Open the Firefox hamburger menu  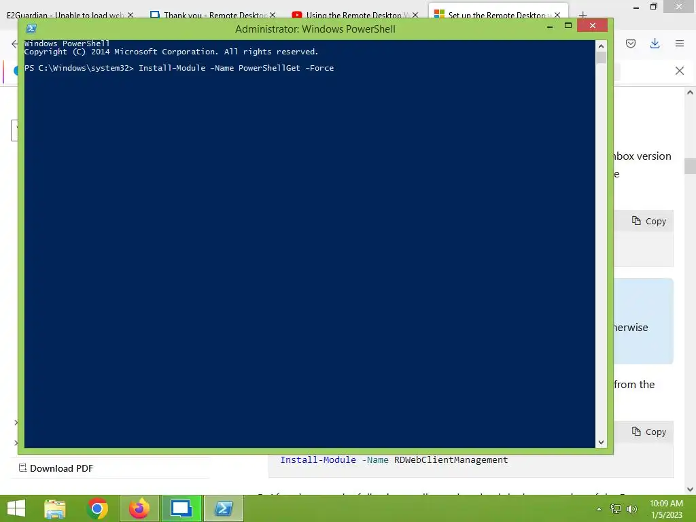click(x=680, y=43)
